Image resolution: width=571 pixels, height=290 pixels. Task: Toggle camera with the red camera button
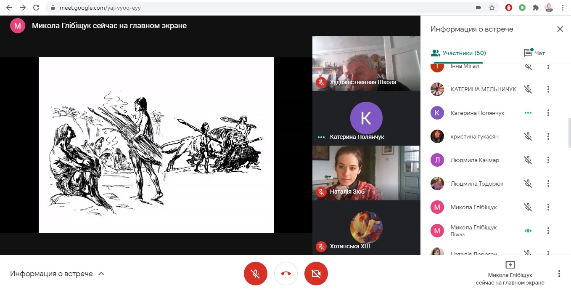pyautogui.click(x=316, y=274)
